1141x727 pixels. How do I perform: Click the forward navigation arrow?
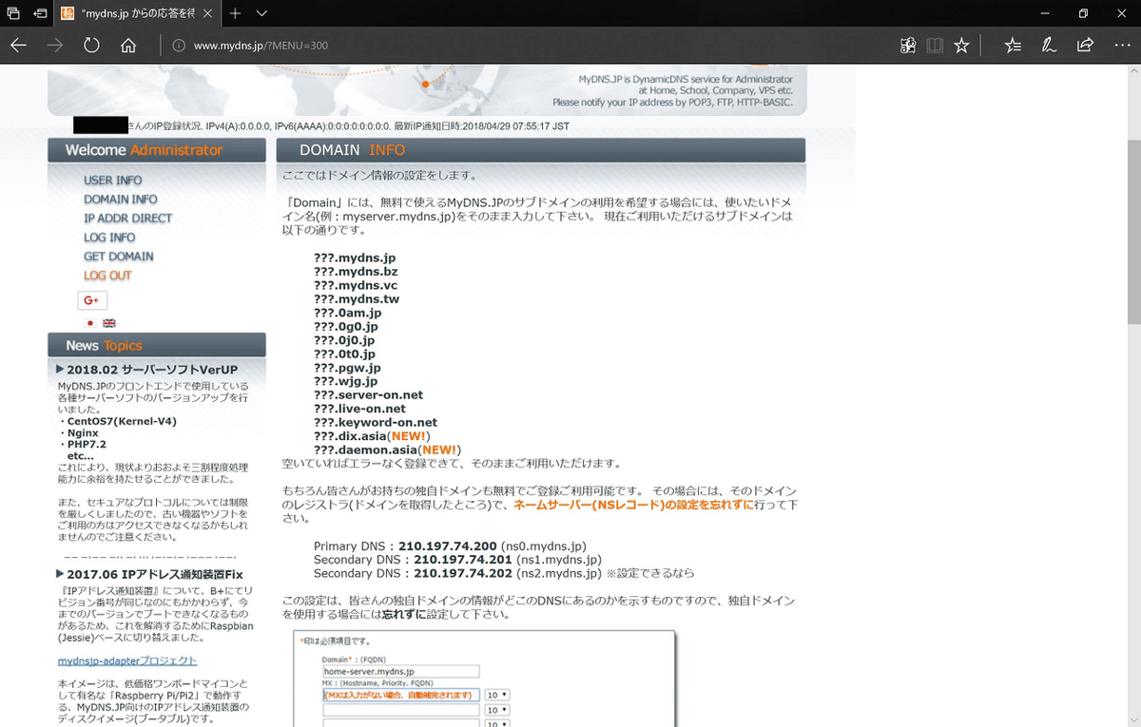click(x=55, y=46)
